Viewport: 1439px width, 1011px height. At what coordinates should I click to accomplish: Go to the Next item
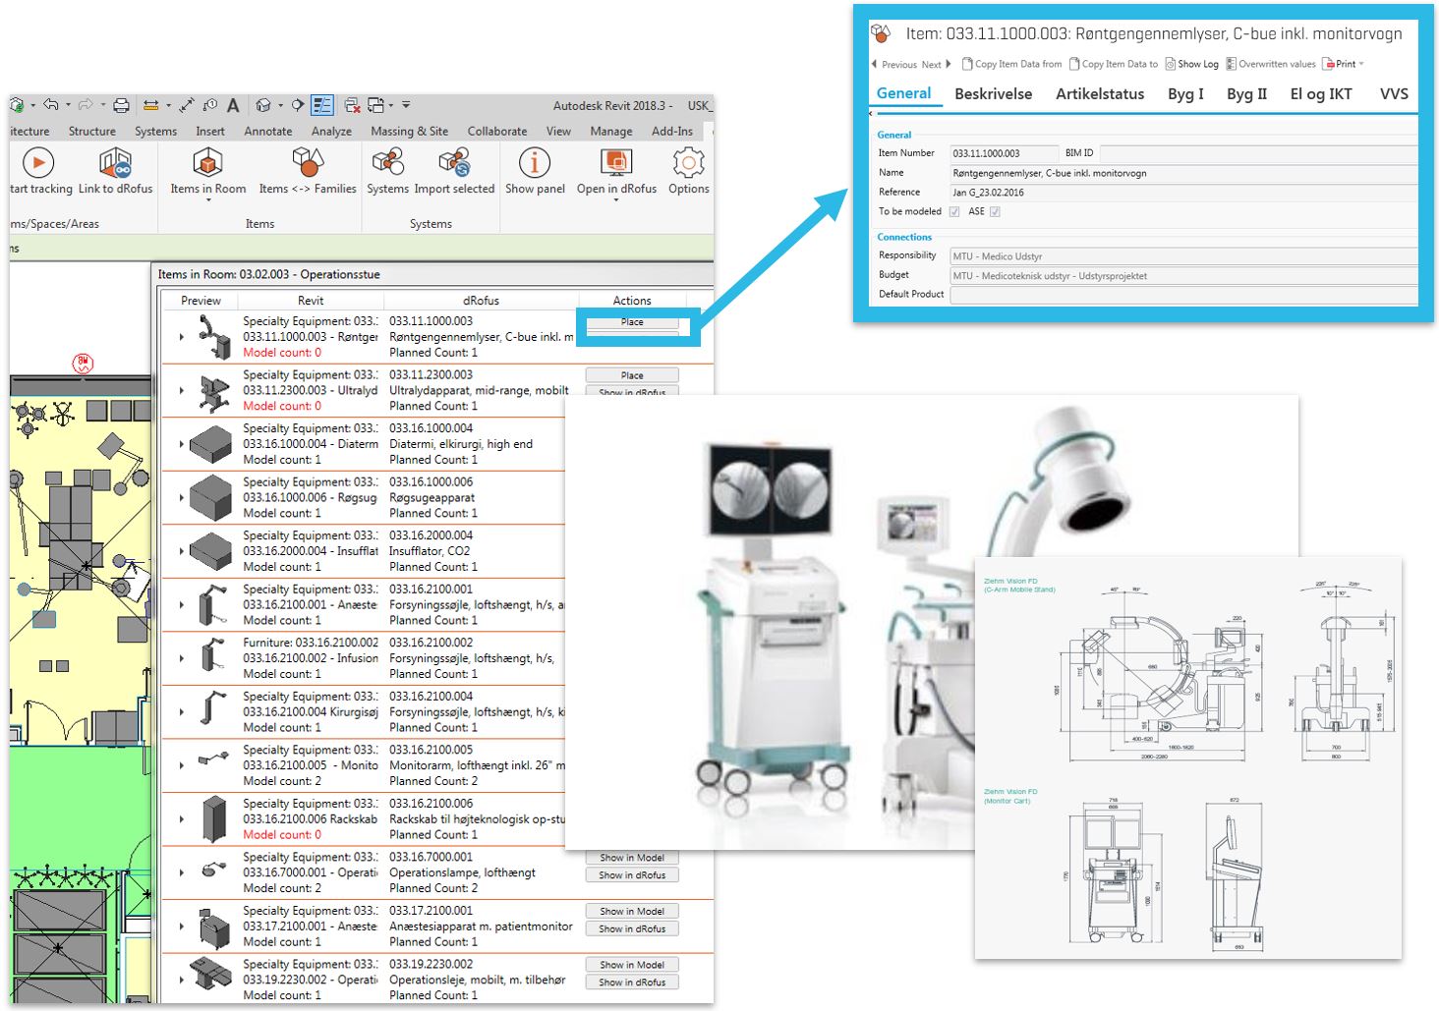[x=937, y=65]
